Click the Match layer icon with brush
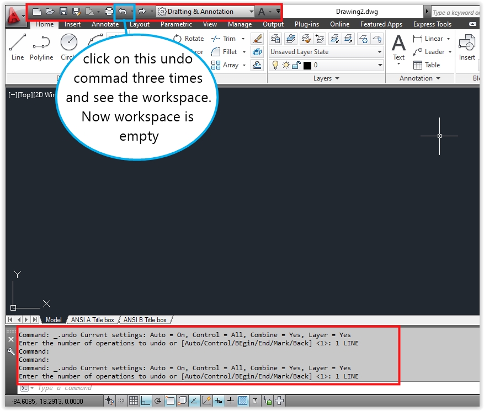Screen dimensions: 484x411 pos(306,39)
